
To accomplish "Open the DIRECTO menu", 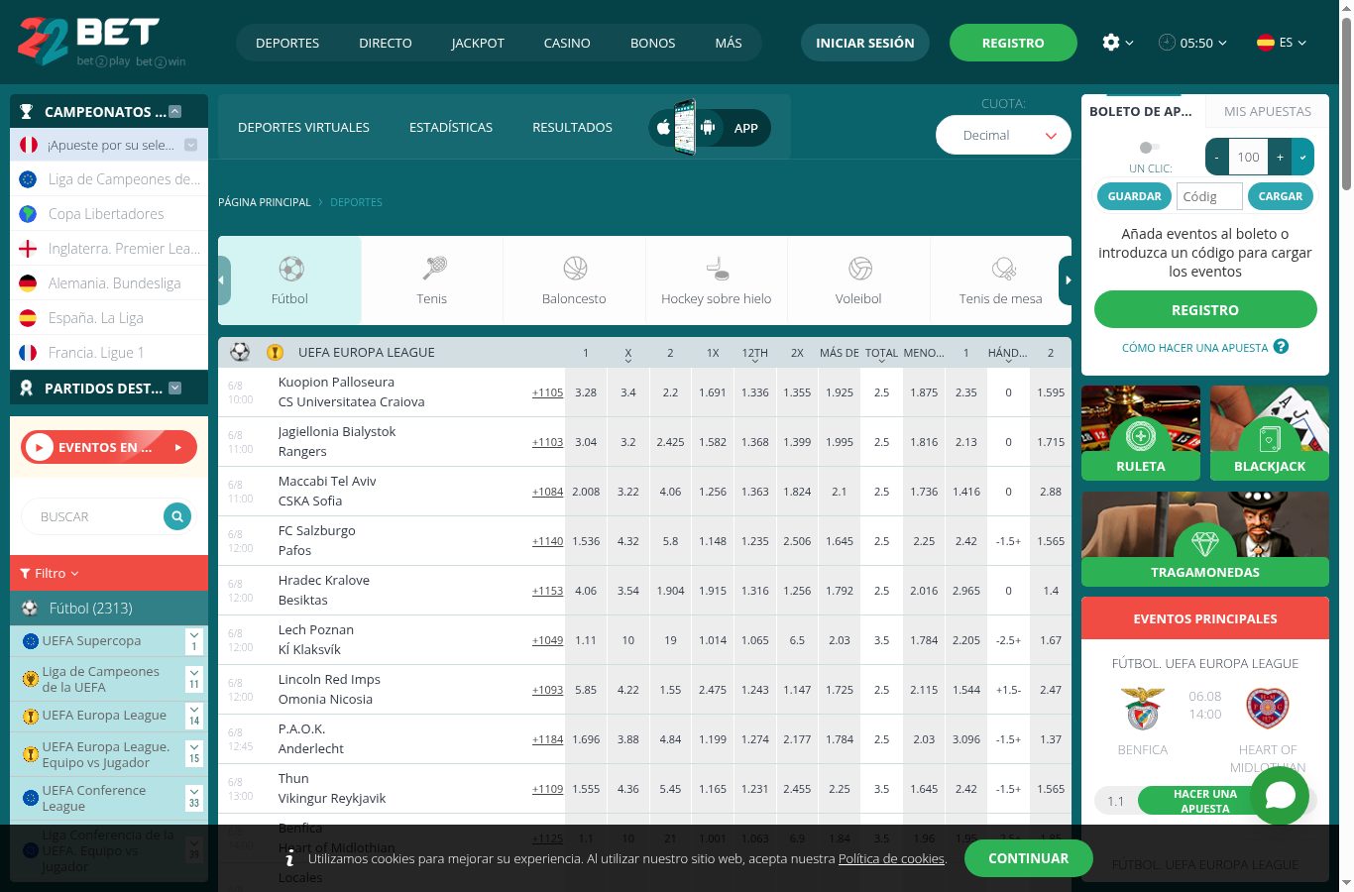I will [386, 43].
